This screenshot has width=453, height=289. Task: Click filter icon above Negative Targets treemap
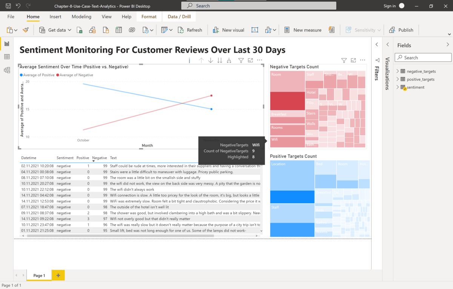coord(344,60)
